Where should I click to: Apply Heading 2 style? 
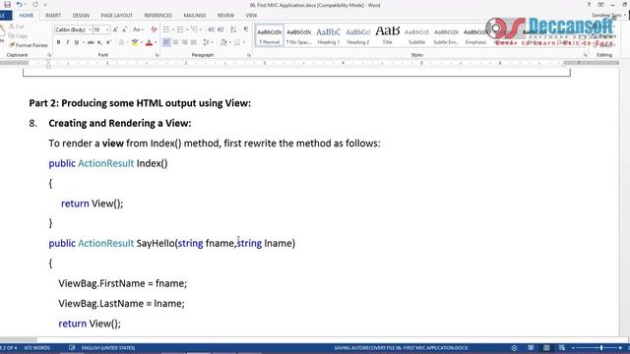[357, 35]
